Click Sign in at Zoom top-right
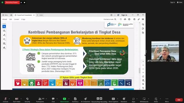The image size is (184, 103). 172,2
